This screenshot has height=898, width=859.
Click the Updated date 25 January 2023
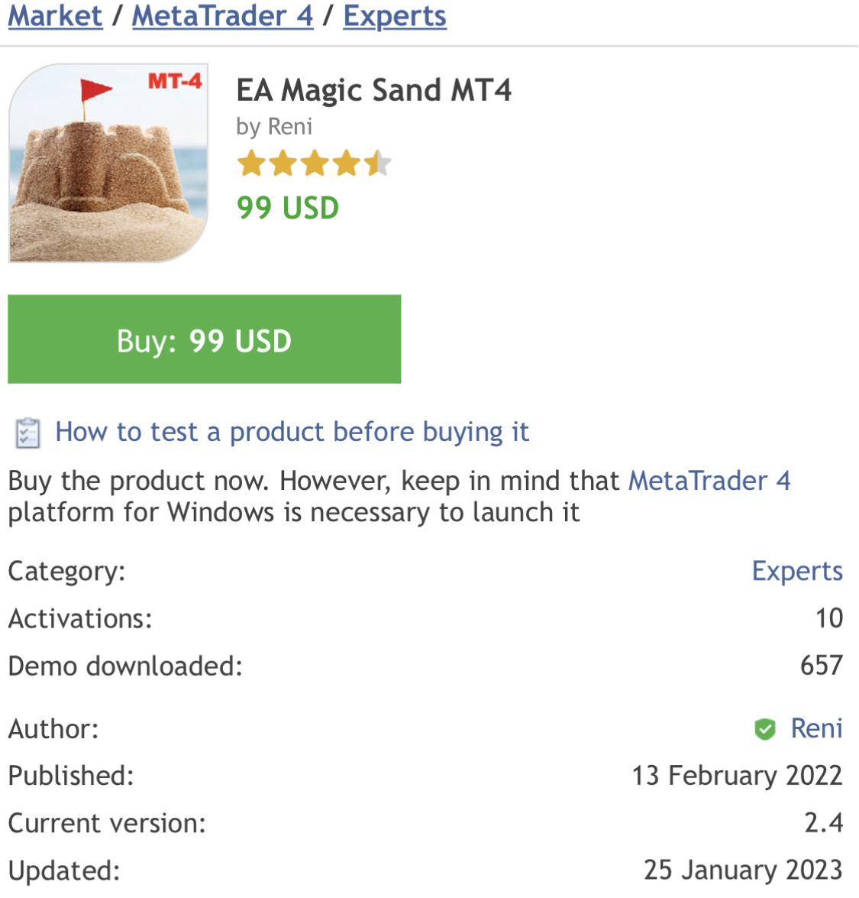click(x=742, y=870)
